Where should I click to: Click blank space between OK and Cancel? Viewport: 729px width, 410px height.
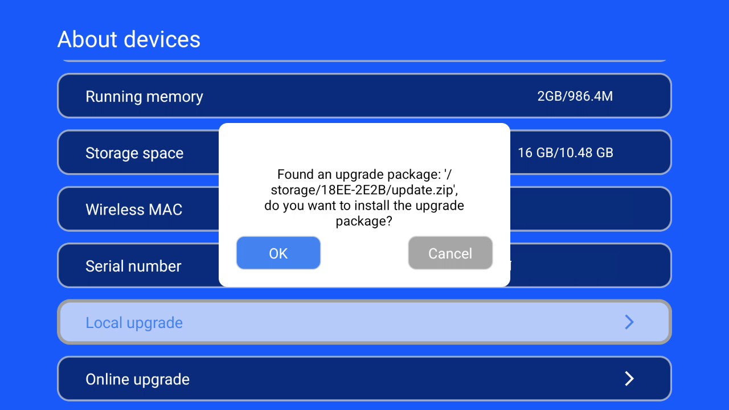364,253
